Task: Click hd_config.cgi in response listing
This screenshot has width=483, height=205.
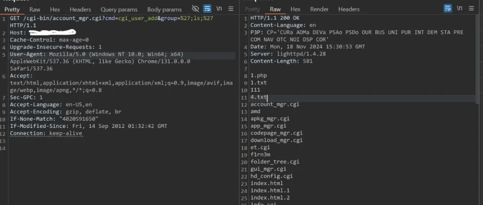Action: click(x=271, y=176)
